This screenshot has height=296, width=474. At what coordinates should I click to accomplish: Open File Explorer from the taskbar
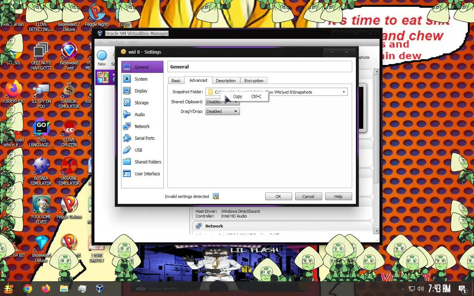click(x=64, y=289)
